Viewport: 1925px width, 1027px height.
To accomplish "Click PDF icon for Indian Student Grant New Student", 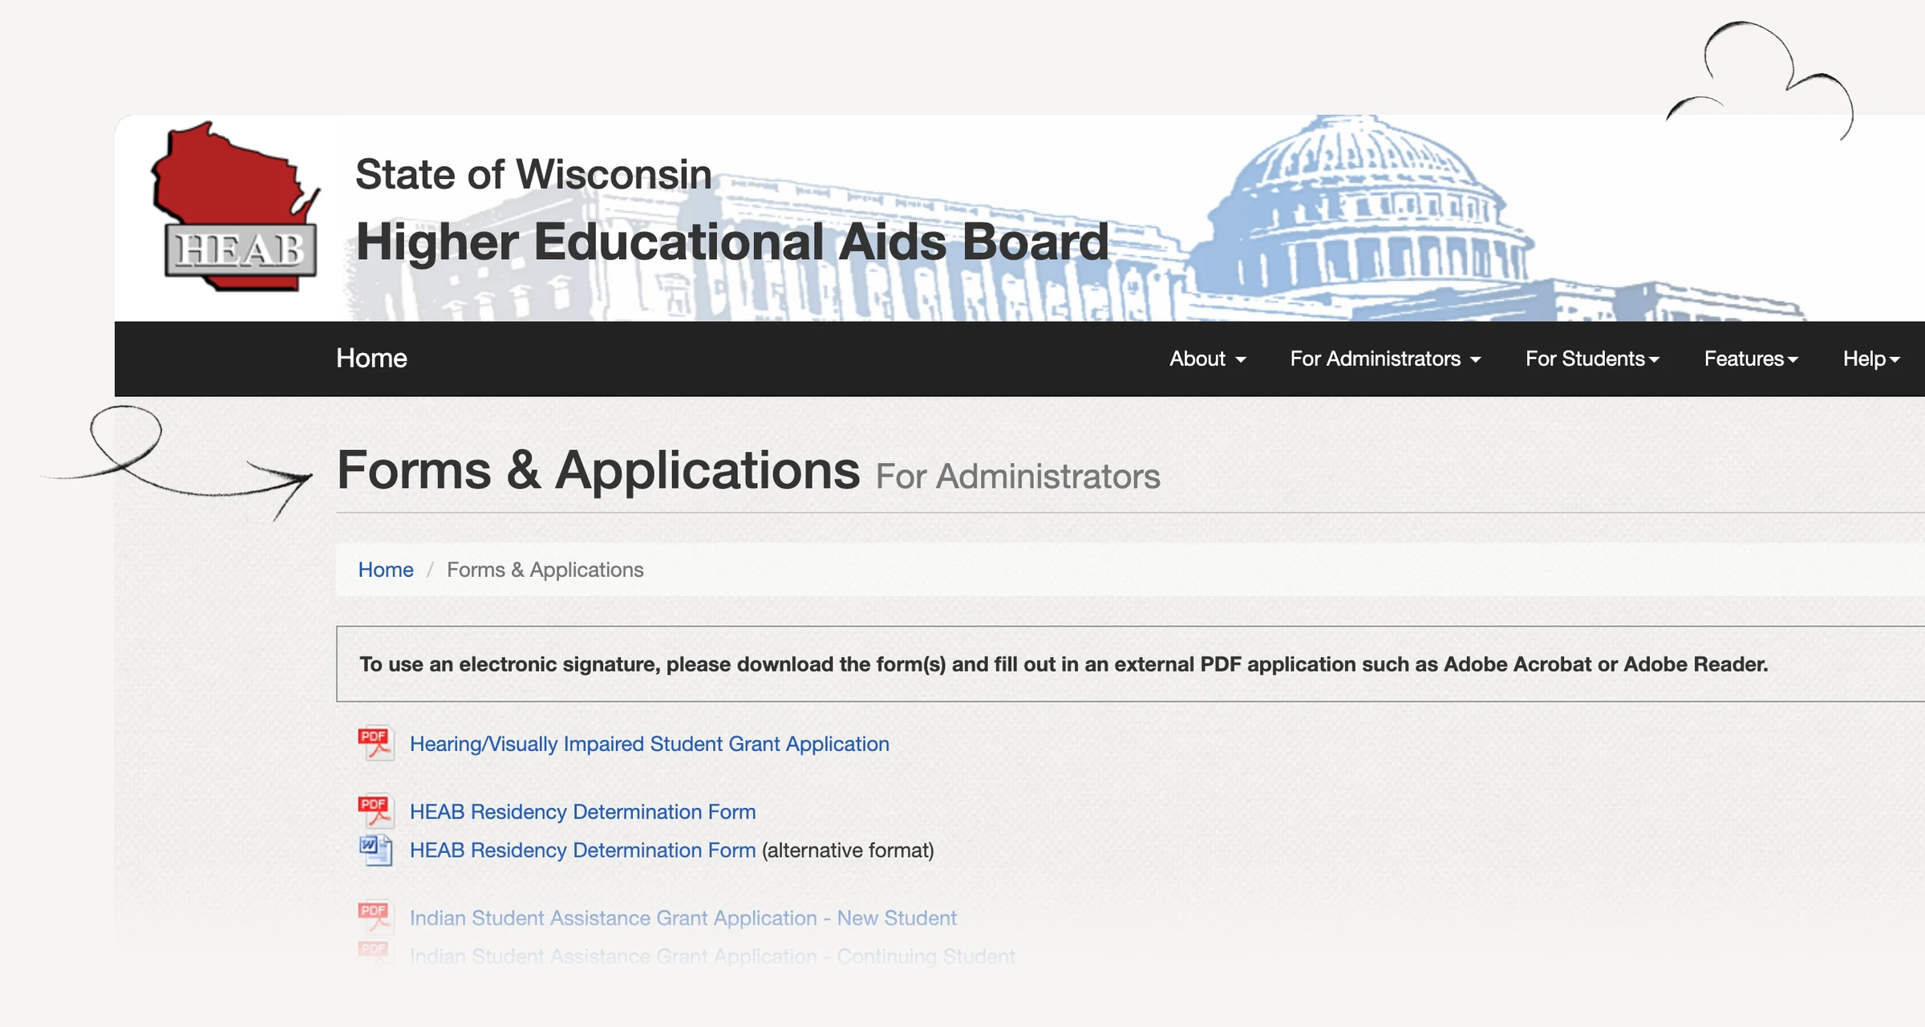I will pyautogui.click(x=375, y=916).
